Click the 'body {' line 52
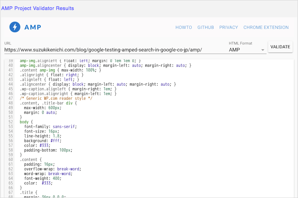This screenshot has width=298, height=198. tap(26, 122)
